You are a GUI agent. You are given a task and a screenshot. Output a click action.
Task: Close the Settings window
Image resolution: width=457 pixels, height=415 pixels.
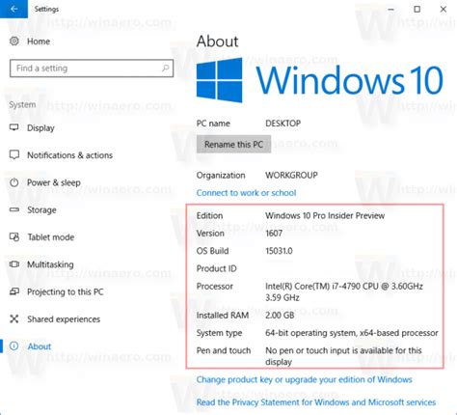coord(444,9)
